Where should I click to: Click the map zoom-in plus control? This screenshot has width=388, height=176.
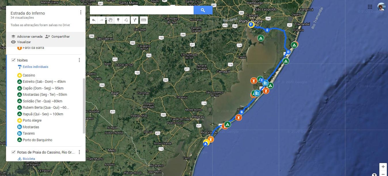click(x=383, y=167)
